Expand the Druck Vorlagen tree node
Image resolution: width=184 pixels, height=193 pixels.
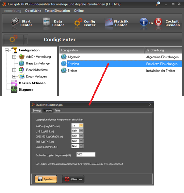pos(14,76)
